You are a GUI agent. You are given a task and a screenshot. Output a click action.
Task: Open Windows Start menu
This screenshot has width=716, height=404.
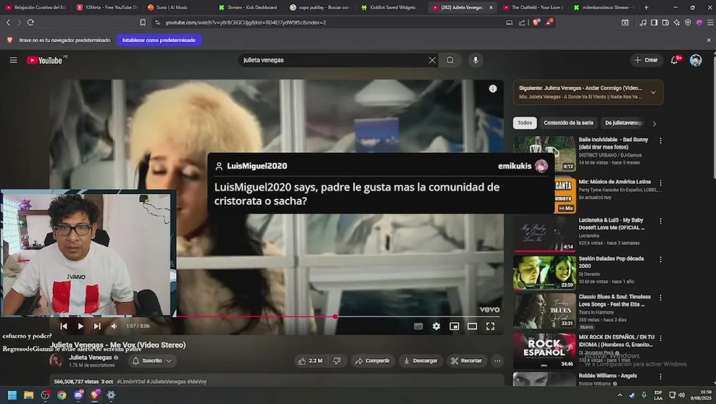click(12, 395)
